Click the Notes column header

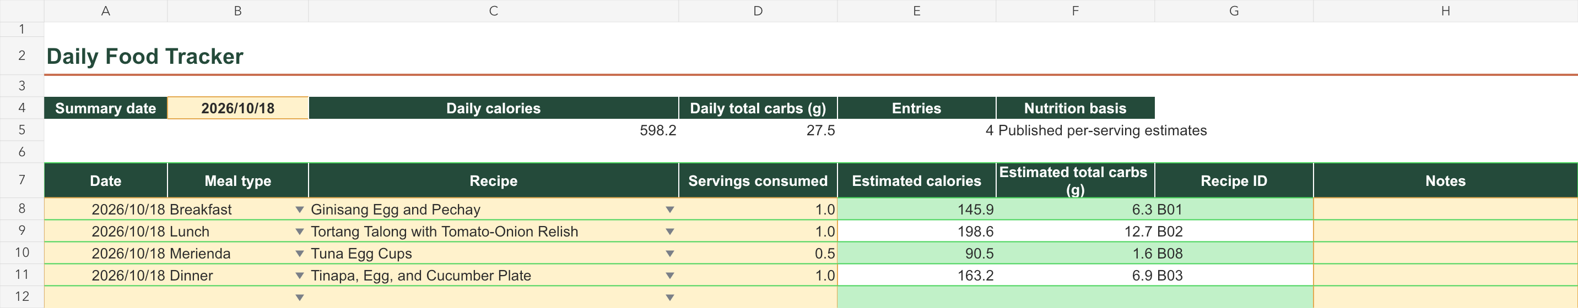tap(1446, 181)
